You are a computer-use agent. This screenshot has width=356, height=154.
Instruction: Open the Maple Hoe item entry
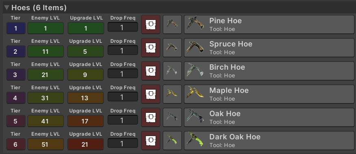tap(269, 94)
